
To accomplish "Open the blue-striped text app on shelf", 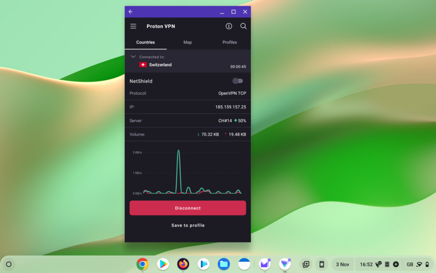I will pyautogui.click(x=244, y=264).
